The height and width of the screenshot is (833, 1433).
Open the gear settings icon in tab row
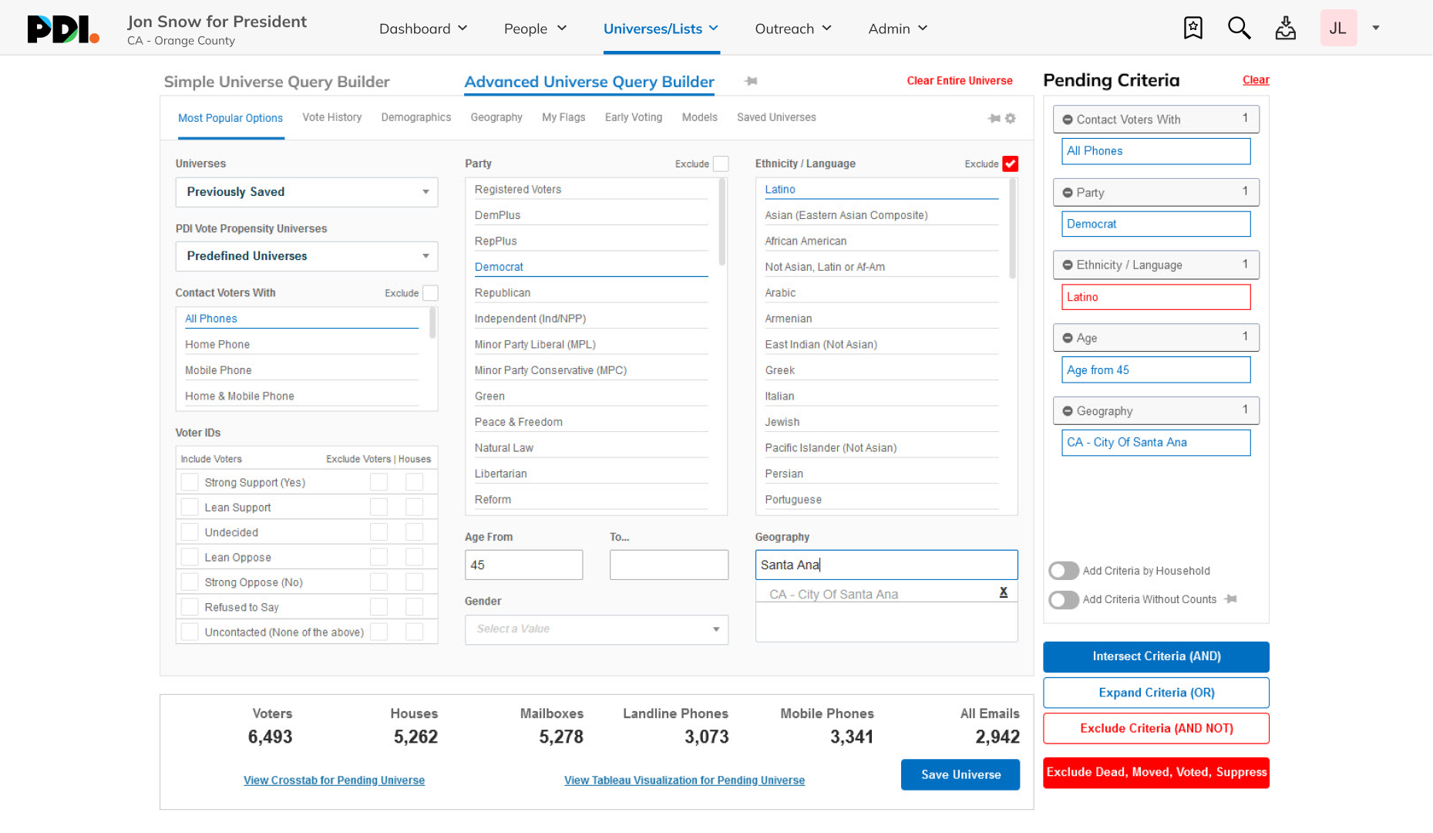coord(1011,118)
